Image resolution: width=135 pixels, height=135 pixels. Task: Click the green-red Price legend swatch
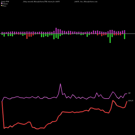click(2, 6)
